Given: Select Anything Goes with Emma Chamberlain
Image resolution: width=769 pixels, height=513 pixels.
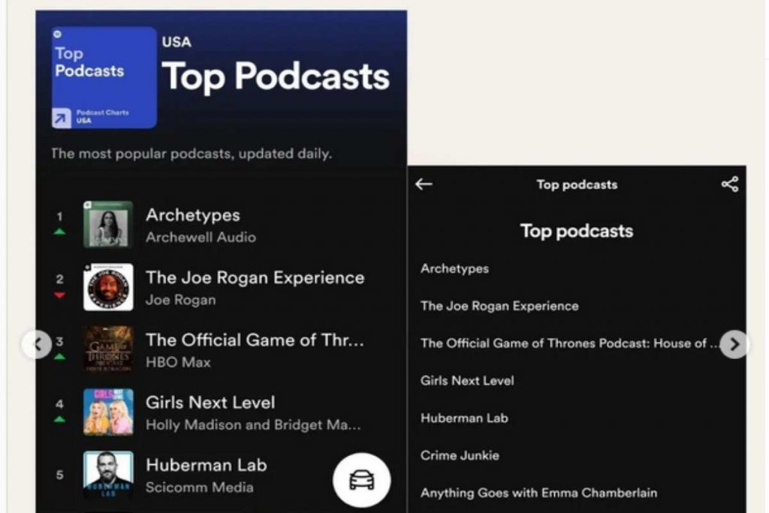Looking at the screenshot, I should 538,493.
